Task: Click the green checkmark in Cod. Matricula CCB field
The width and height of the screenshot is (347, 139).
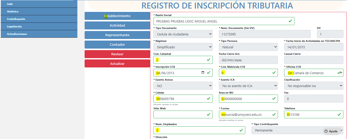Action: tap(274, 73)
